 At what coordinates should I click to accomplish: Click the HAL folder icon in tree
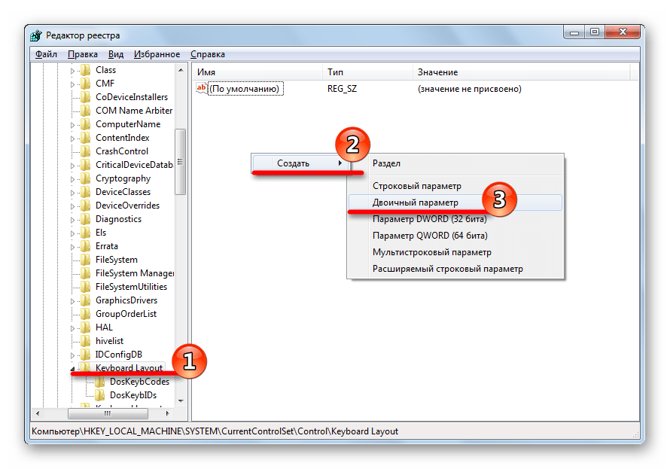[85, 327]
